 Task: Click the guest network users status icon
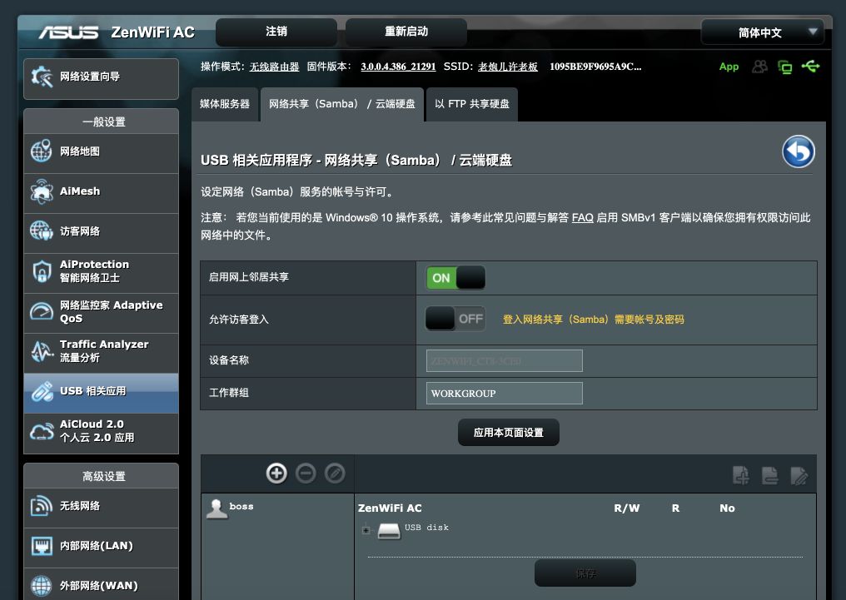click(759, 67)
